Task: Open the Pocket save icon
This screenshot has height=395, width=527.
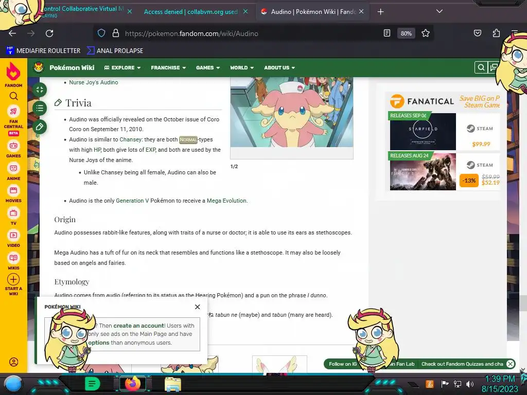Action: click(477, 33)
